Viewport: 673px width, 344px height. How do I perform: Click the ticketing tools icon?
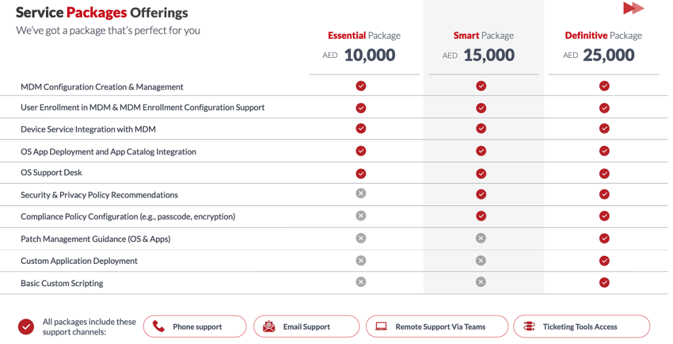click(529, 326)
